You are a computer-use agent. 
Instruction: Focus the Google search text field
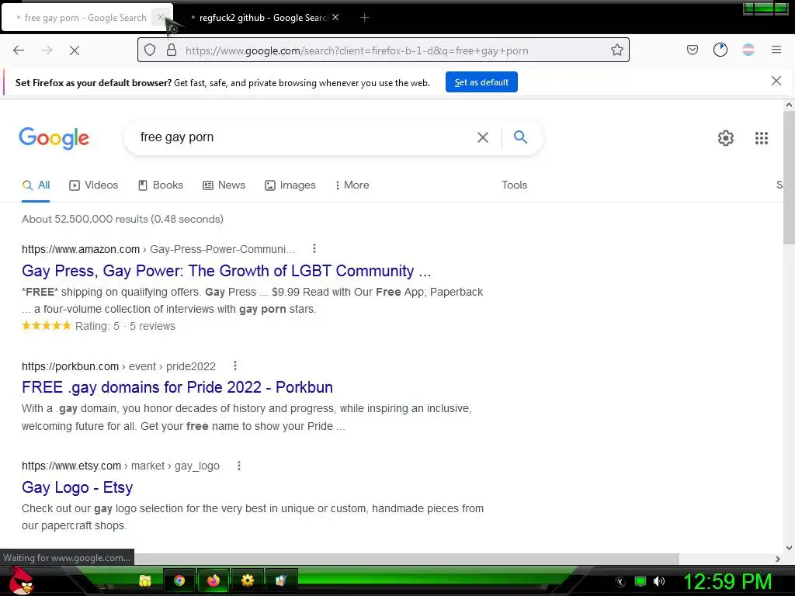[304, 137]
